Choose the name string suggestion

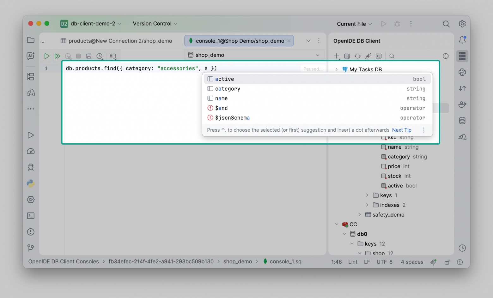tap(317, 98)
